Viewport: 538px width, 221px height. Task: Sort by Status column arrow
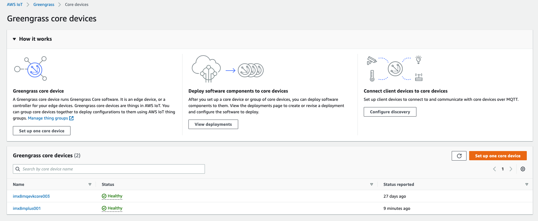pyautogui.click(x=372, y=185)
